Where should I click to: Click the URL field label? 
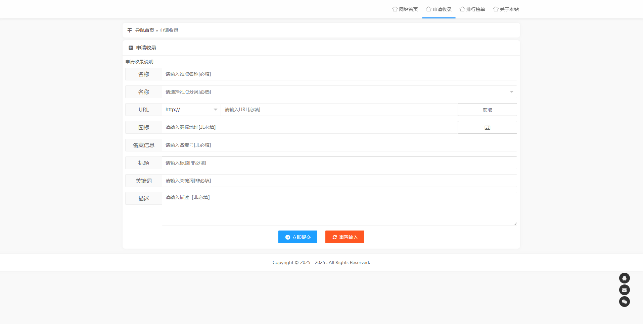pos(144,110)
